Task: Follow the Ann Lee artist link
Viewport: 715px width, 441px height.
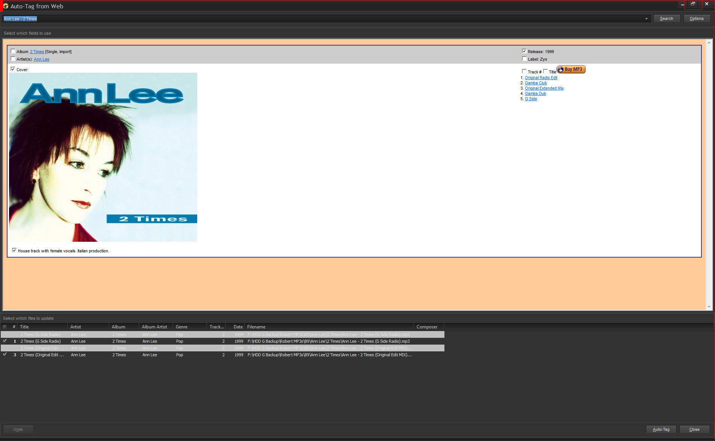Action: [41, 60]
